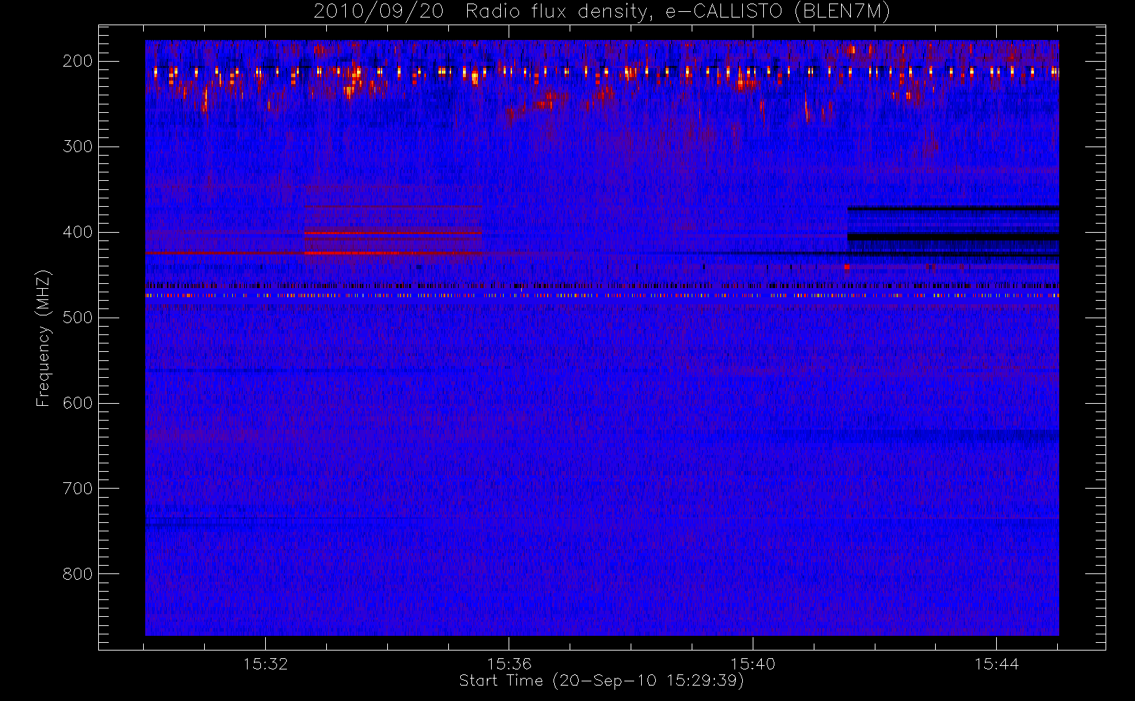Click the "Frequency (MHZ)" axis label
Viewport: 1135px width, 701px height.
tap(44, 338)
